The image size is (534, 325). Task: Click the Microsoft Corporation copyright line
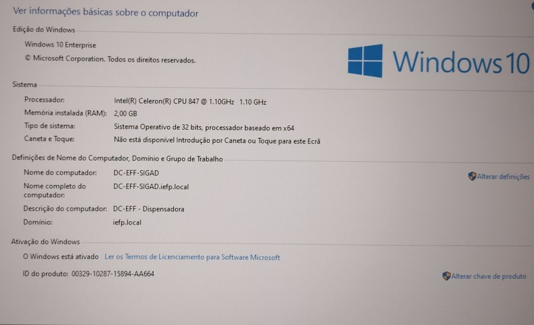click(x=111, y=59)
